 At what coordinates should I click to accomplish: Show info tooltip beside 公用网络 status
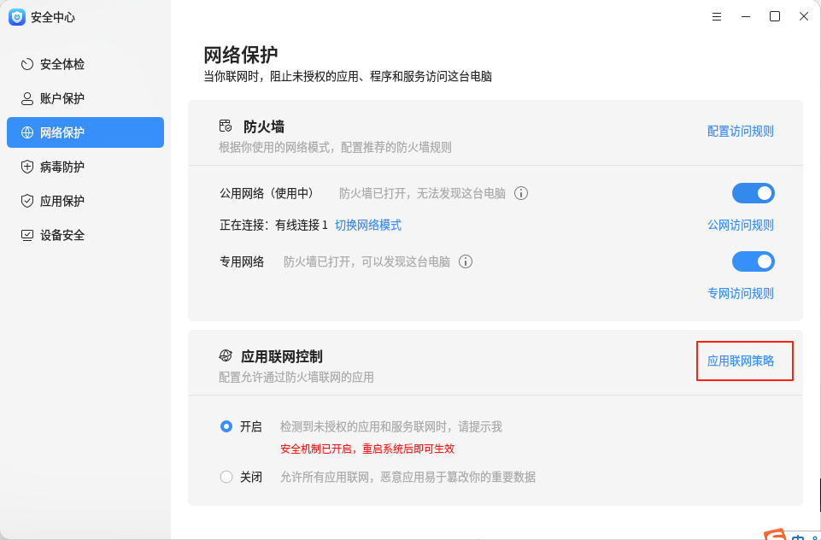[521, 193]
